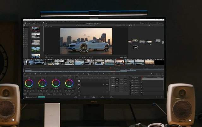Click the window Size value field
This screenshot has height=127, width=202.
[117, 79]
